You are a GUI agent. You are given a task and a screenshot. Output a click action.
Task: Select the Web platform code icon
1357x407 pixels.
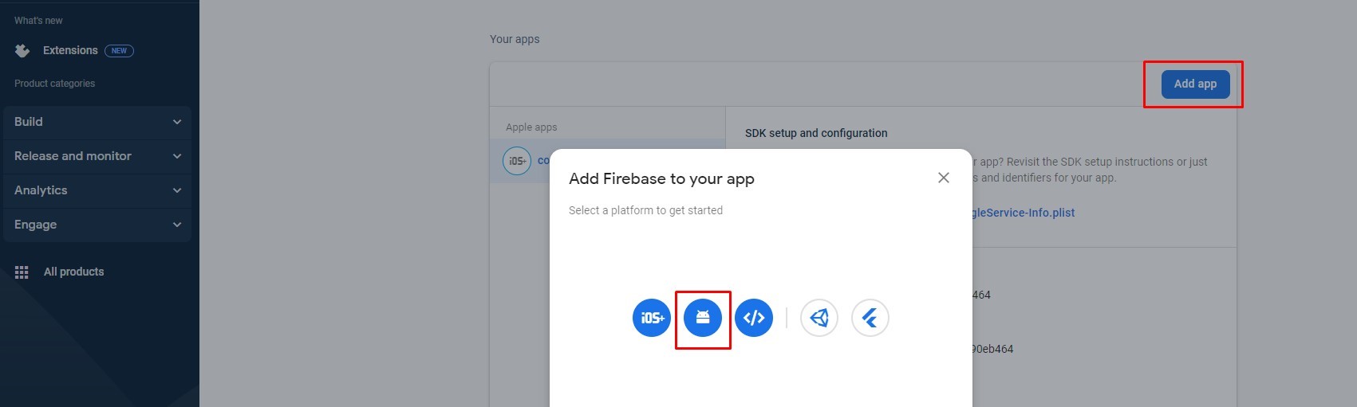[754, 318]
